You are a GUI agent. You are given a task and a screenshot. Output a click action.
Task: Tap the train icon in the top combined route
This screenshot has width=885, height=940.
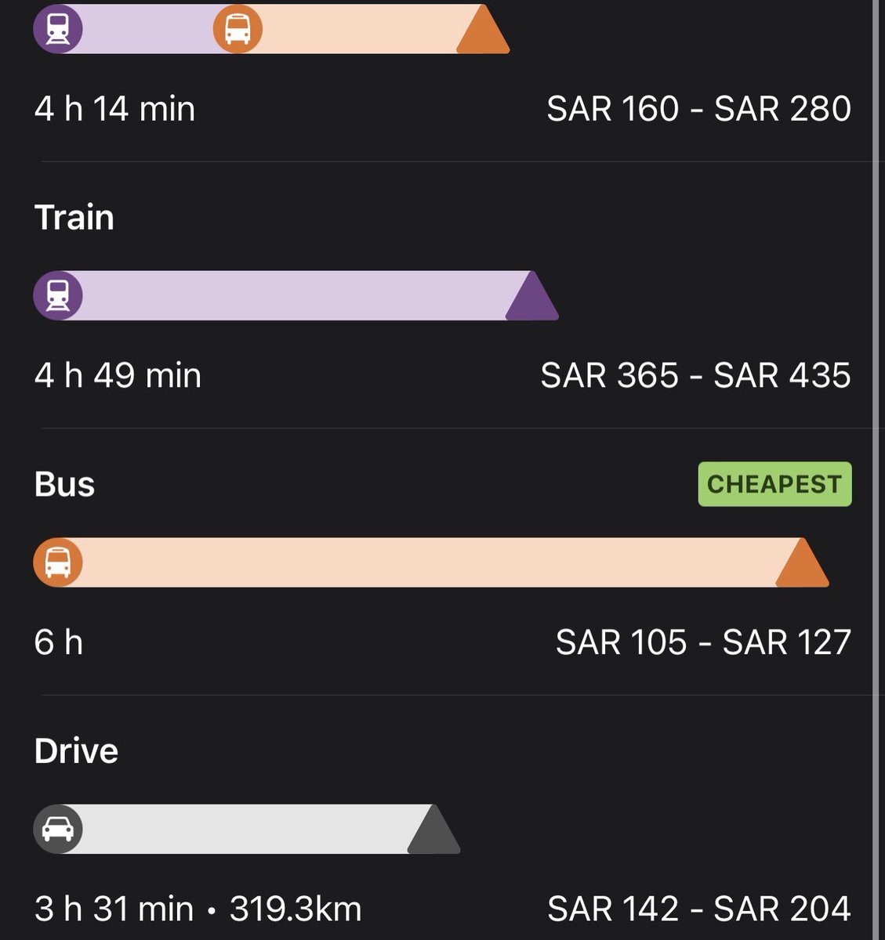(58, 29)
